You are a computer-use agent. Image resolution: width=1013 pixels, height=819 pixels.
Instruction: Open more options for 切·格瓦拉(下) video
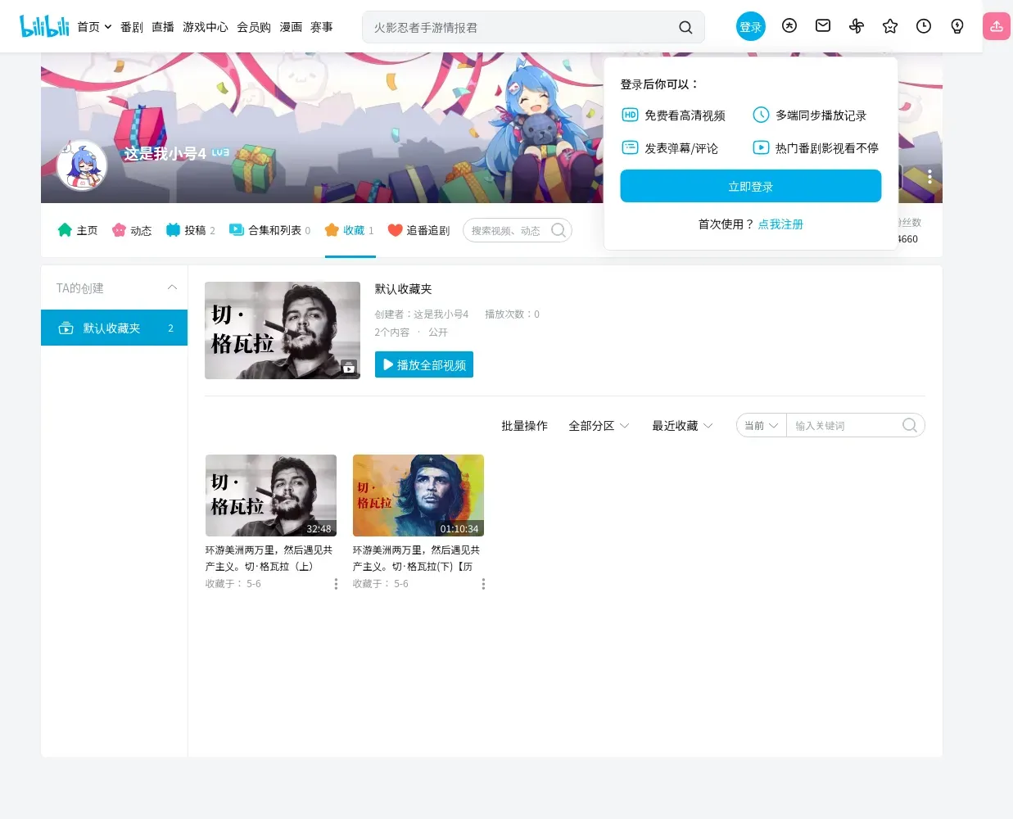pos(483,584)
